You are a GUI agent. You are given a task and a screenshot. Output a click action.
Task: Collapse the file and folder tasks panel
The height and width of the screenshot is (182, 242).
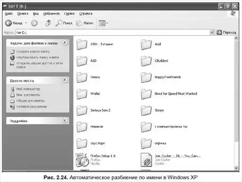click(65, 43)
